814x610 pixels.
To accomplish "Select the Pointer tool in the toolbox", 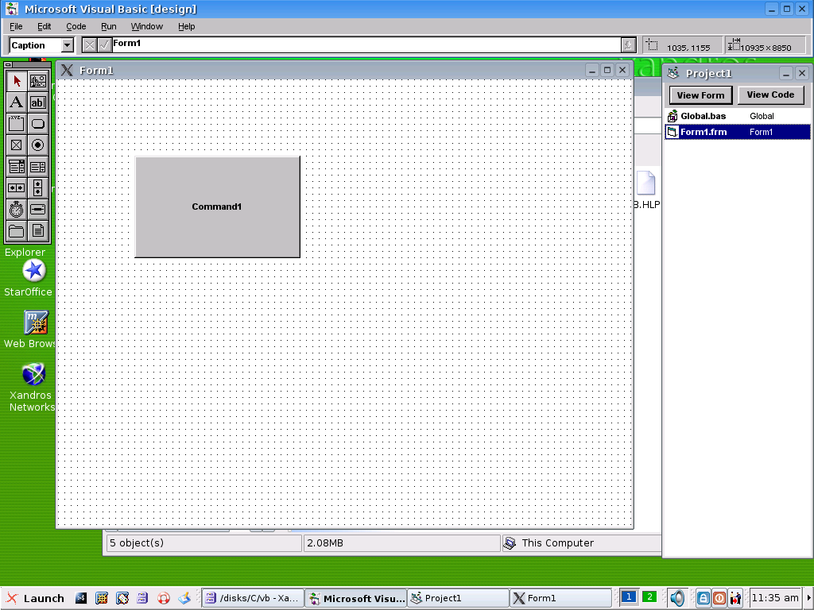I will 16,82.
